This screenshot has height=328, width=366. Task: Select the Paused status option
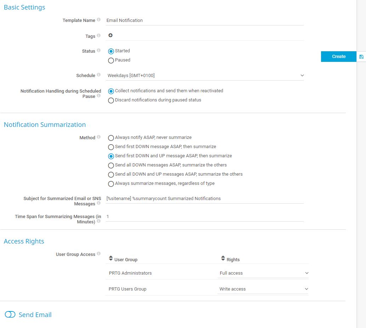[x=111, y=60]
